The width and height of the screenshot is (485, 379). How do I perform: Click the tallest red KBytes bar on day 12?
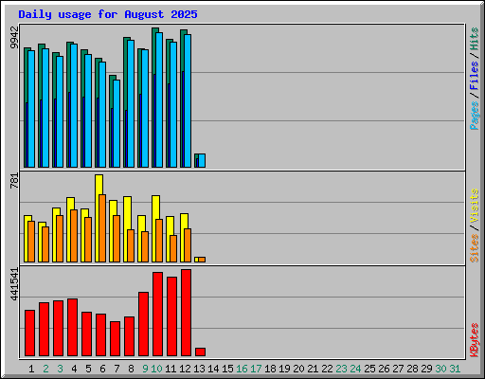[186, 313]
